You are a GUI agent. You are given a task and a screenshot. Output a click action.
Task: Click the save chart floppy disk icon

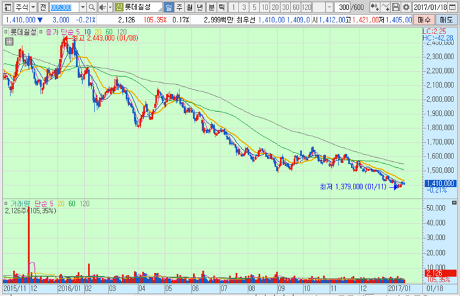pos(394,7)
